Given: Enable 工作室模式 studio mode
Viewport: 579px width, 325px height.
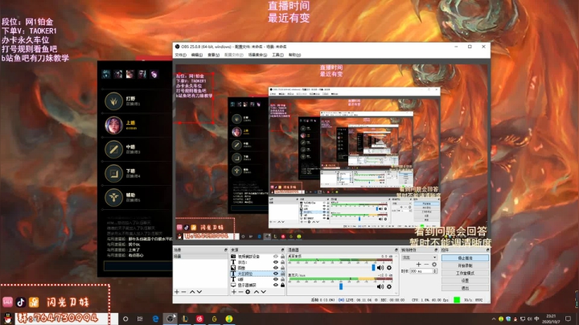Looking at the screenshot, I should 465,273.
